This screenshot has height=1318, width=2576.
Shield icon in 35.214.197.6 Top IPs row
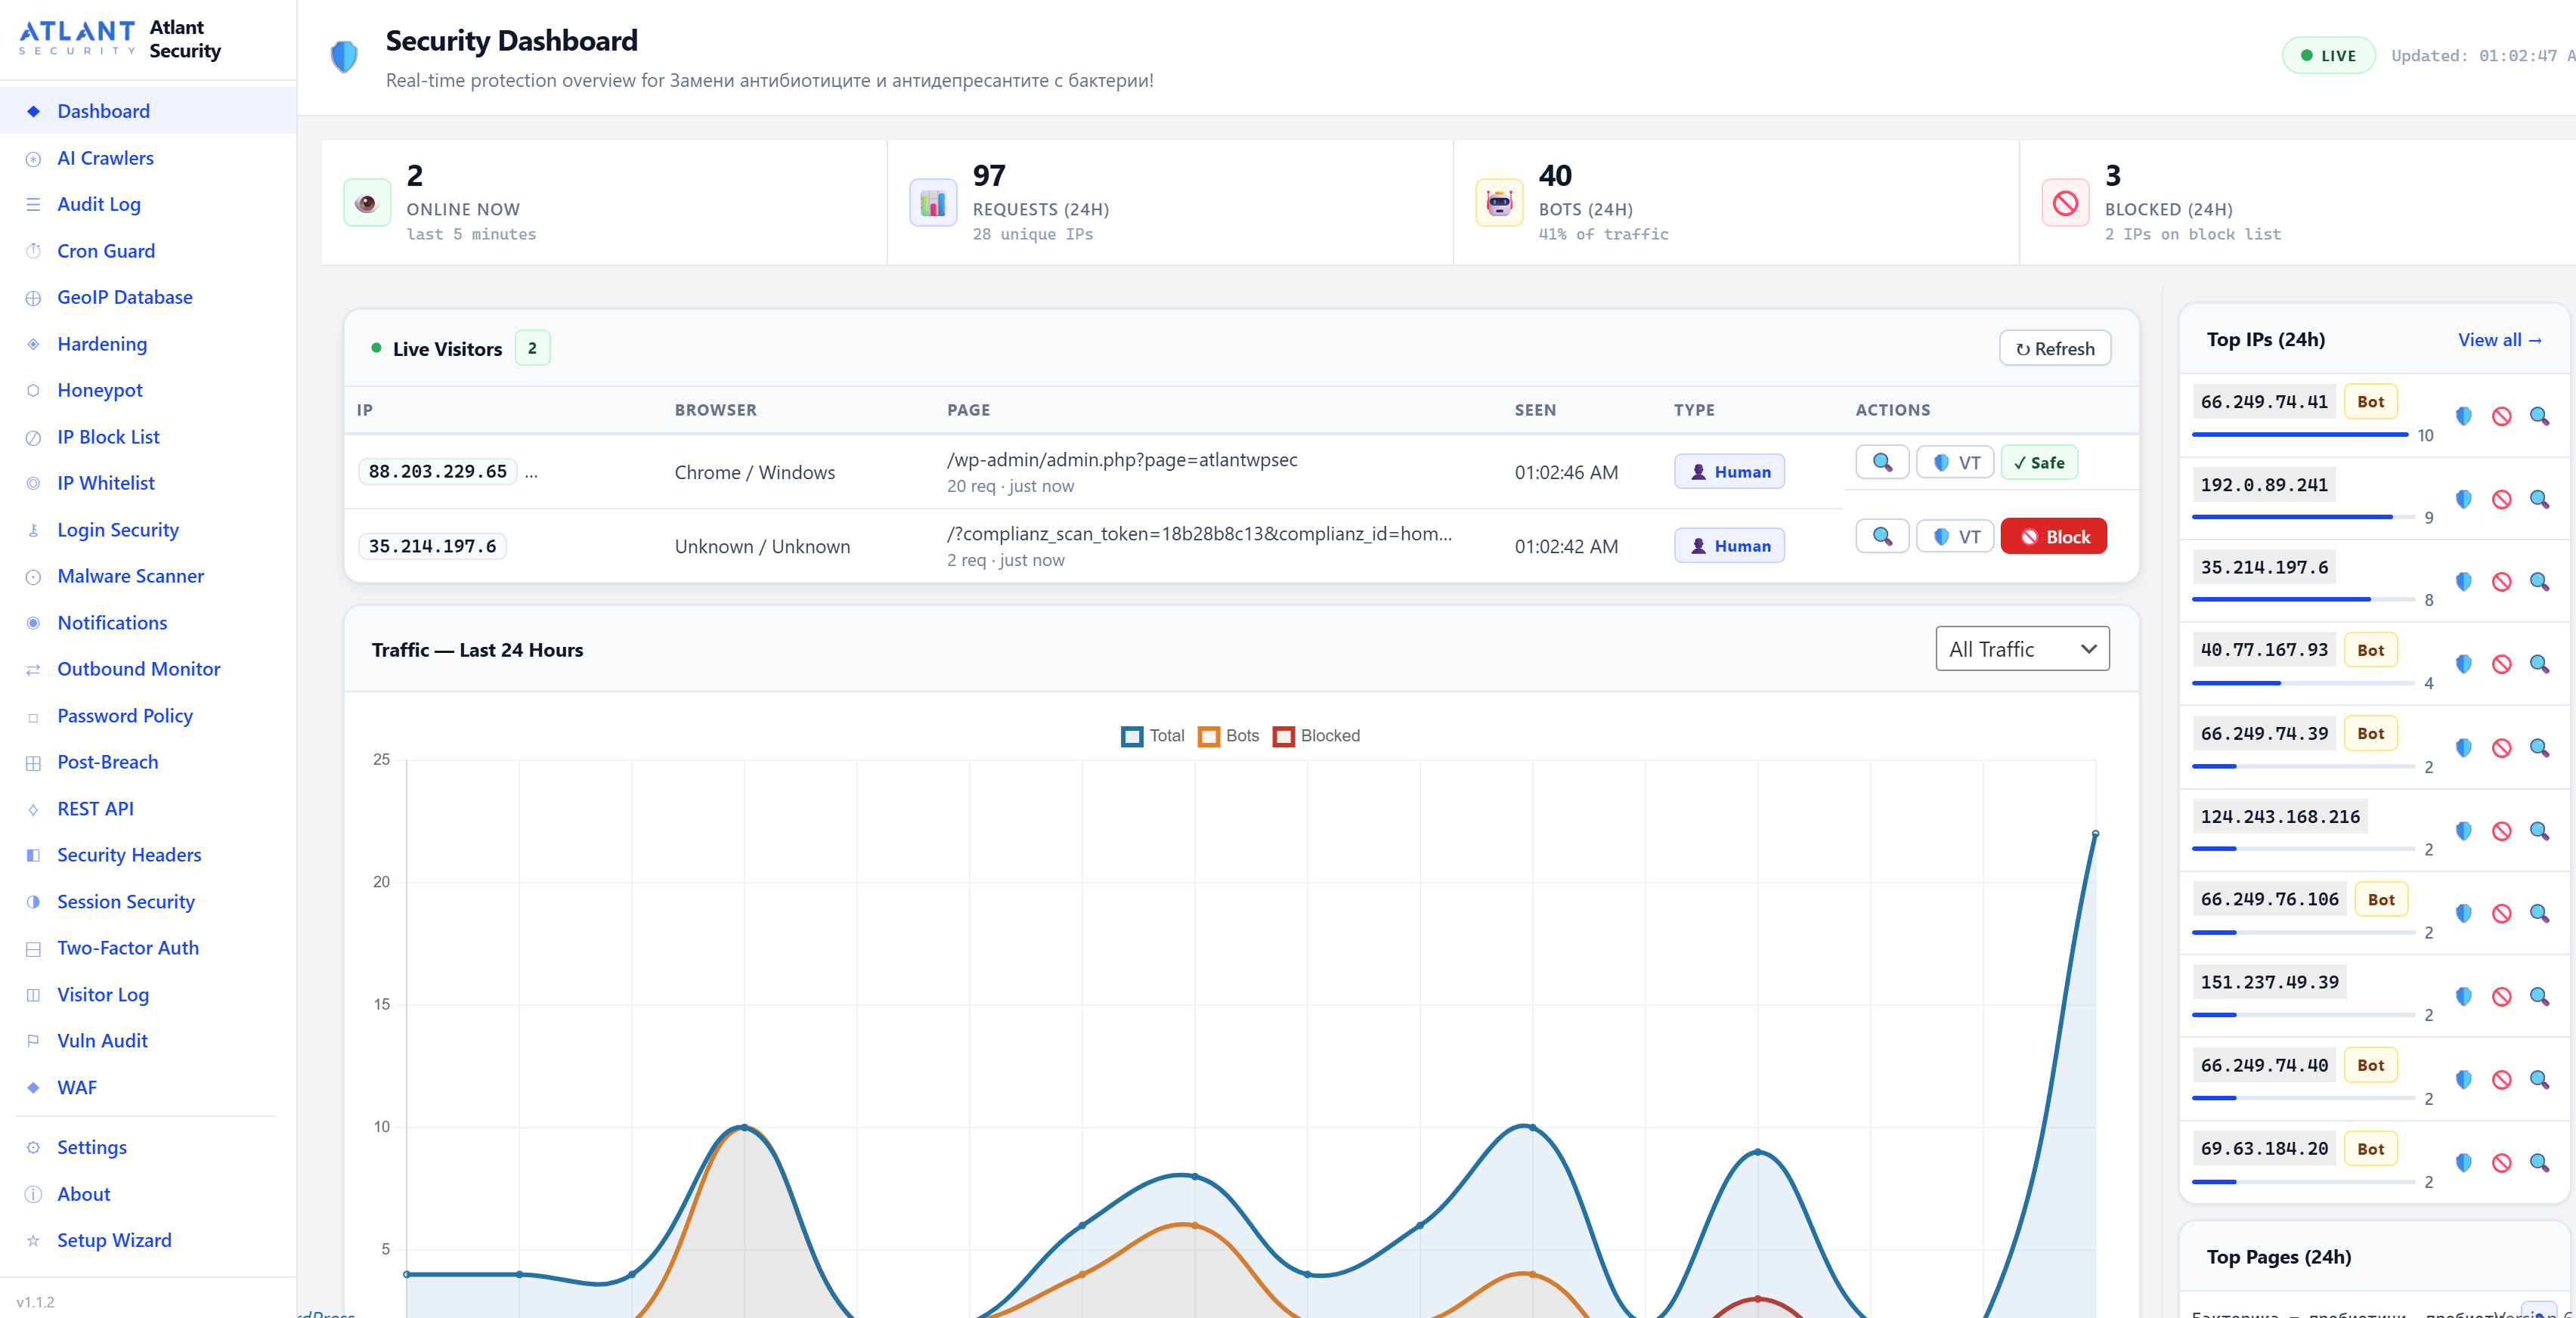tap(2464, 581)
